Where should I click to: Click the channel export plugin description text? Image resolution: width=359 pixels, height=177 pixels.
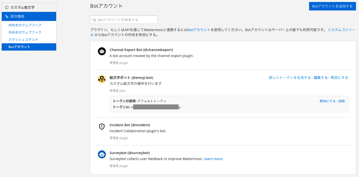click(x=152, y=56)
